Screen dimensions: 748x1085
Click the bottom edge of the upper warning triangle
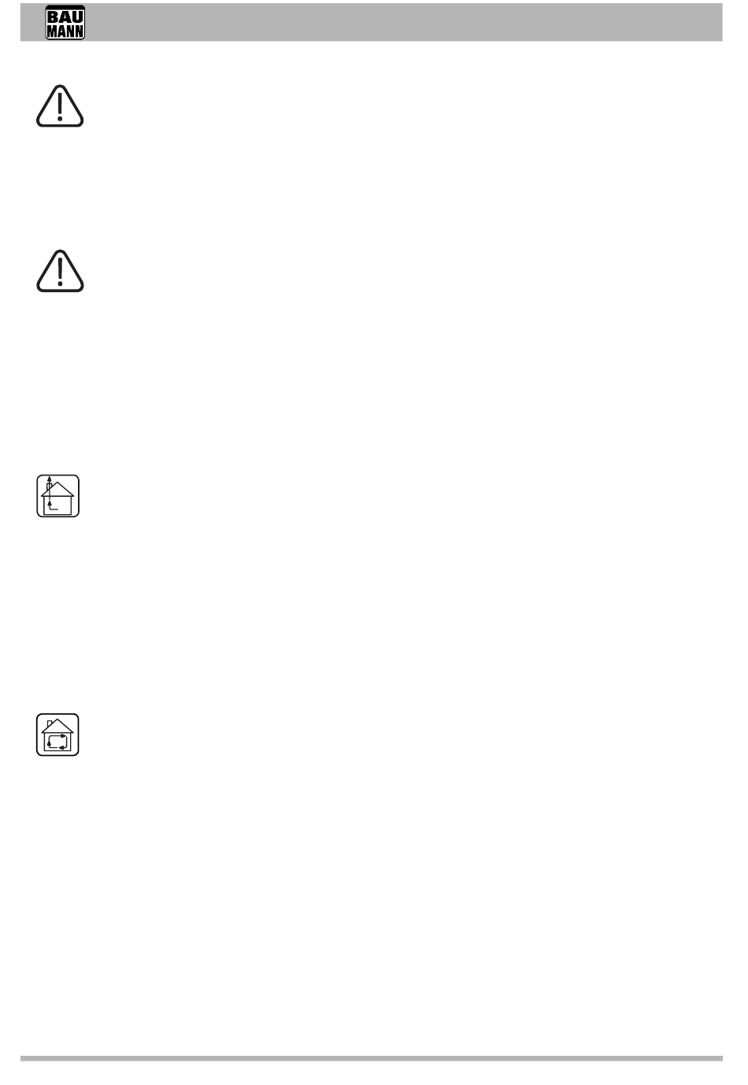tap(60, 125)
